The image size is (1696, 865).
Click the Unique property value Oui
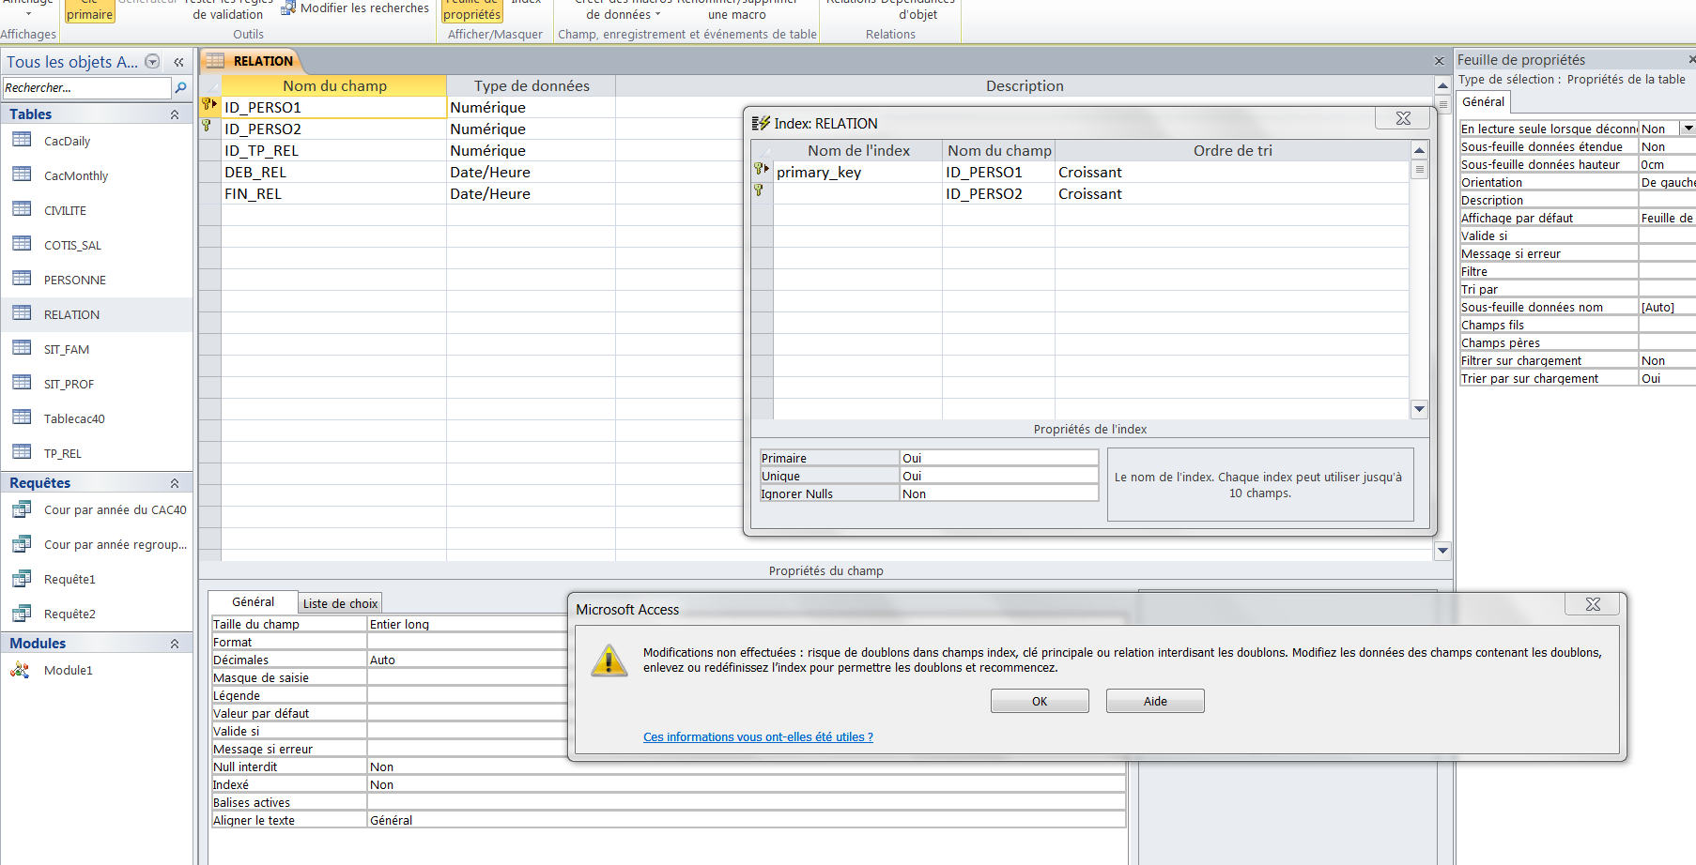[x=998, y=476]
